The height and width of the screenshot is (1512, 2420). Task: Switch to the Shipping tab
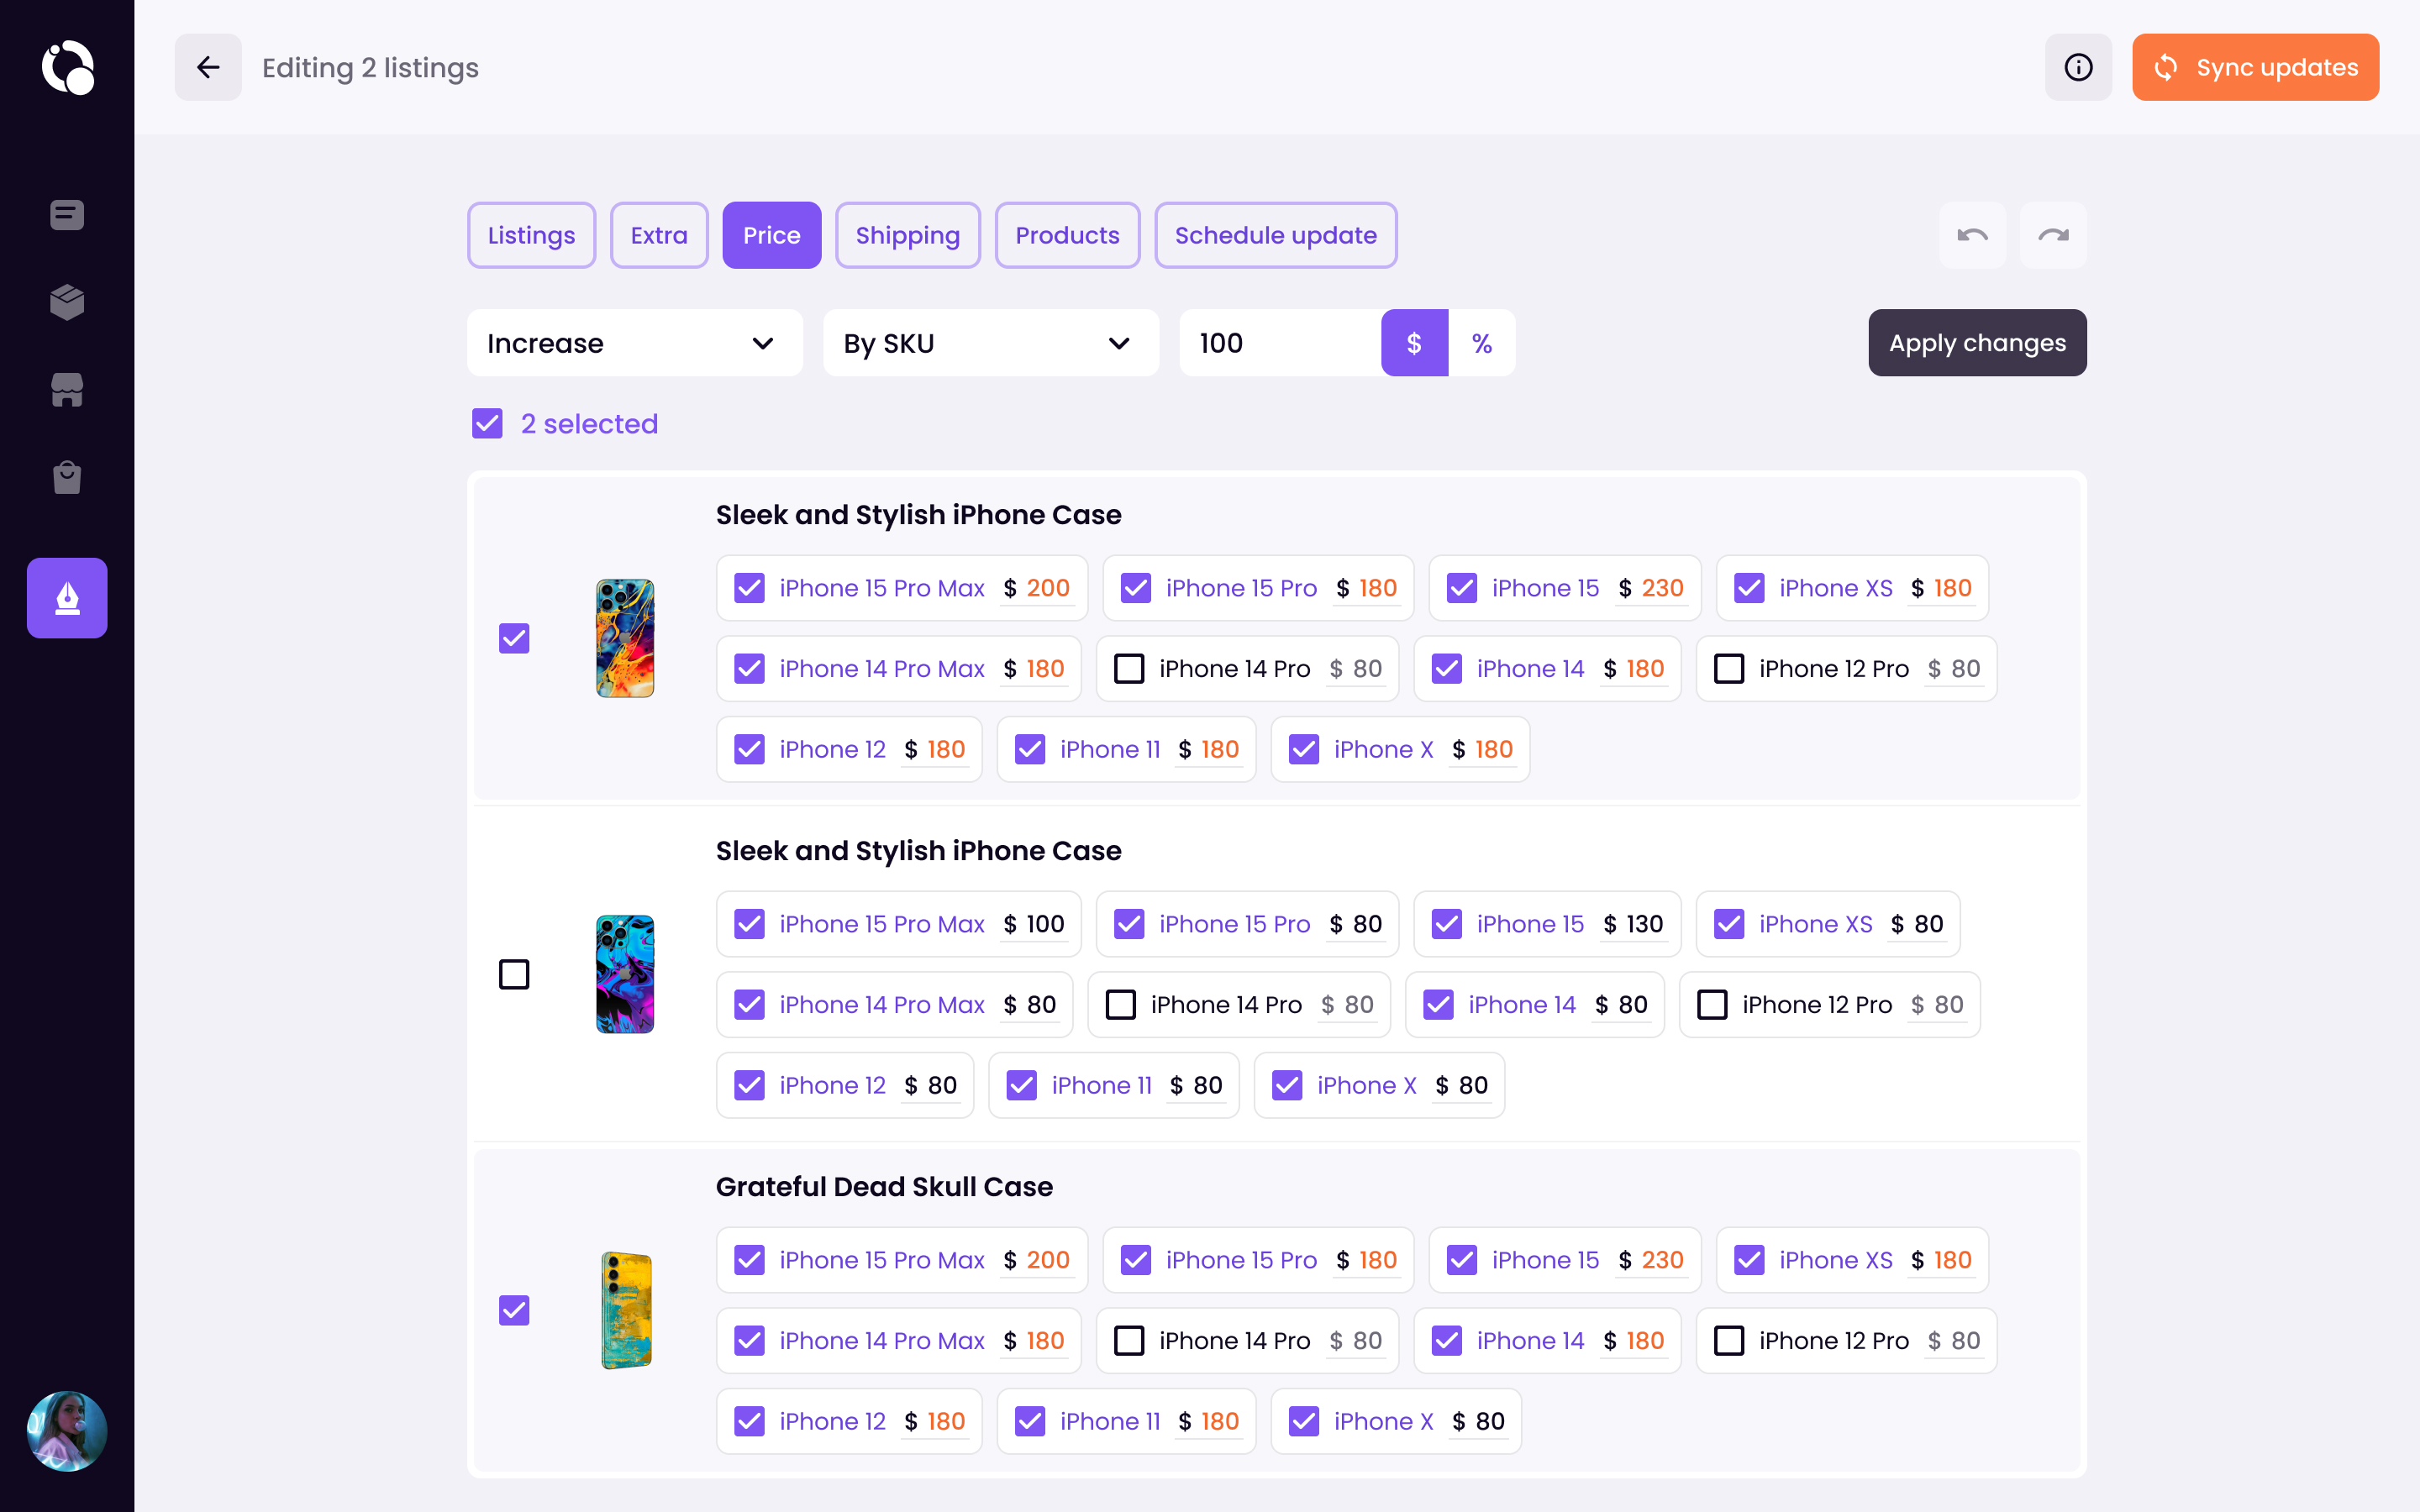[x=907, y=235]
